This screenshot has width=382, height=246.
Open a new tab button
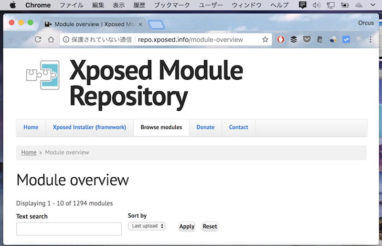coord(157,25)
